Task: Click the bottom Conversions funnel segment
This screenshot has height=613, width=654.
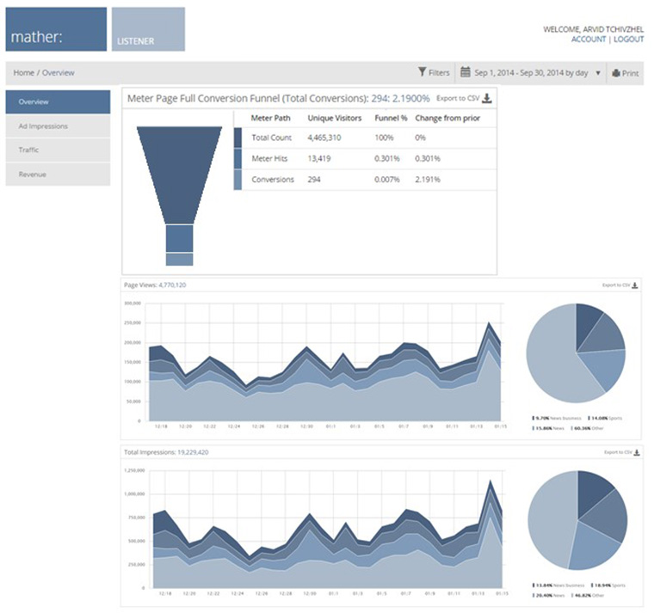Action: click(x=179, y=259)
